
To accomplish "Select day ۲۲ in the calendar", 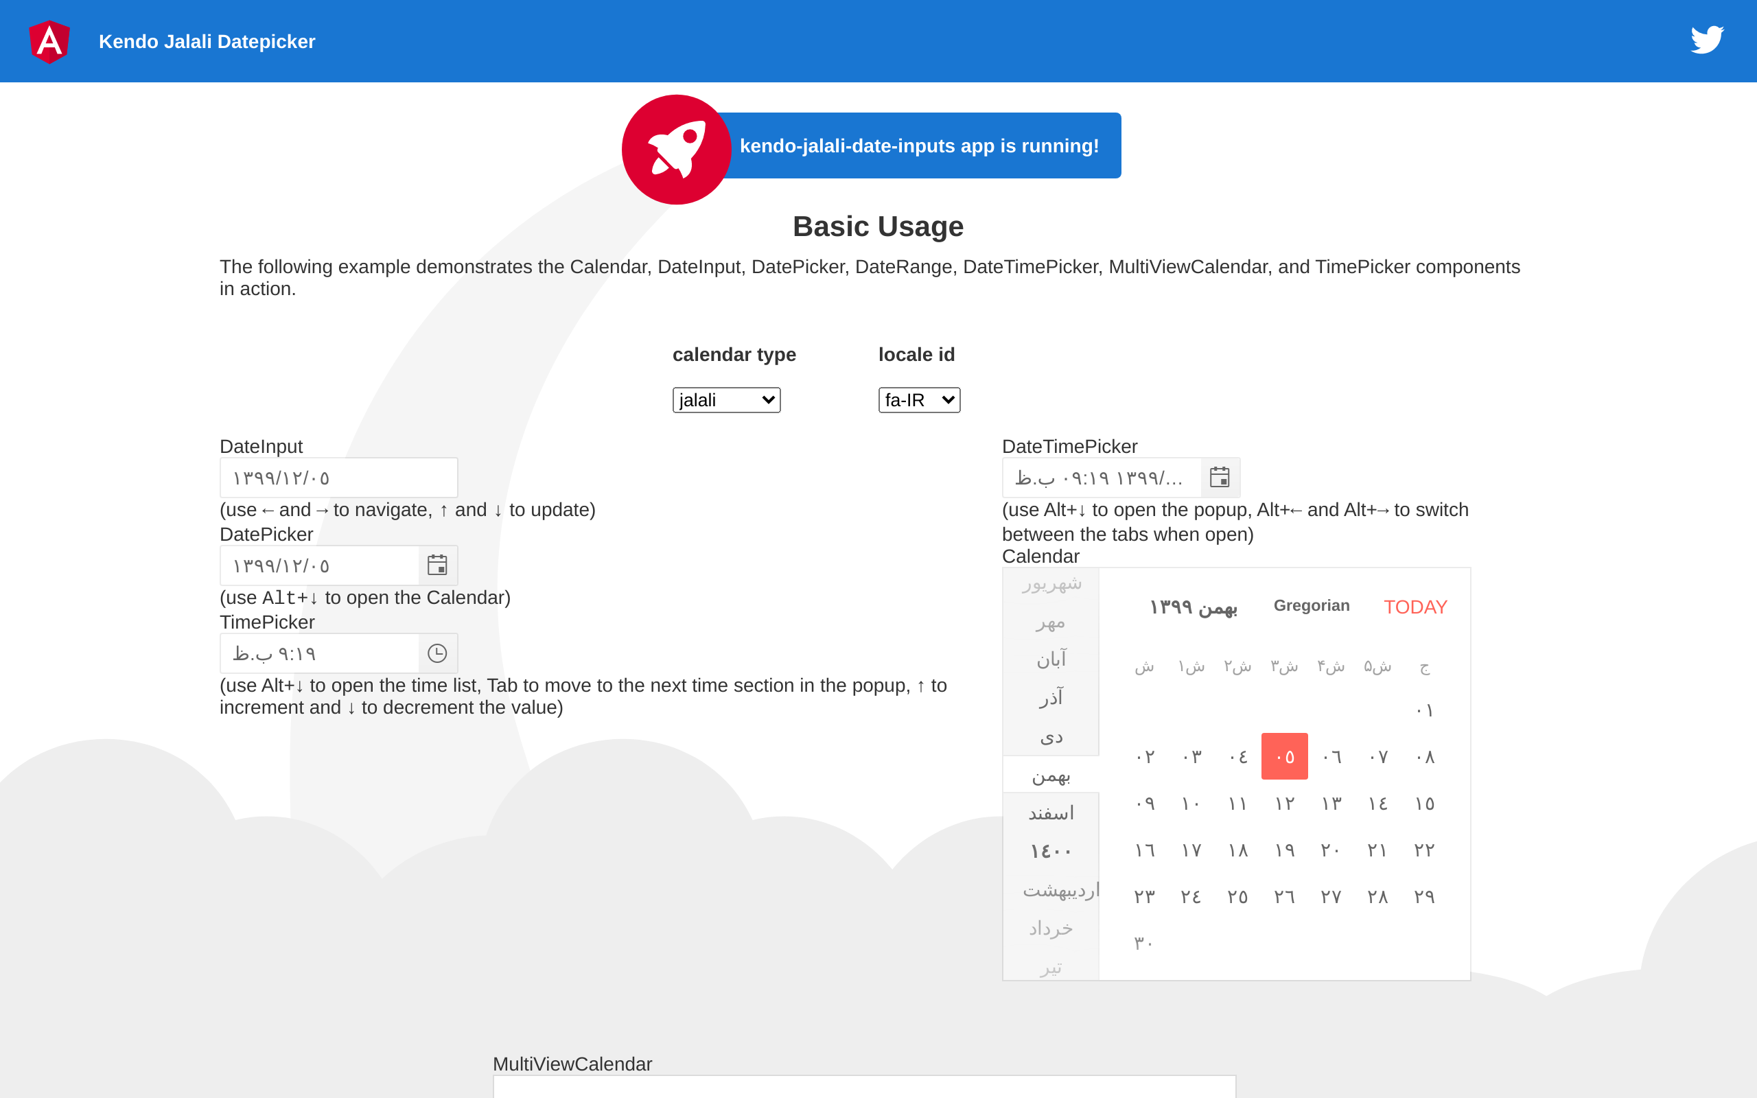I will coord(1425,850).
